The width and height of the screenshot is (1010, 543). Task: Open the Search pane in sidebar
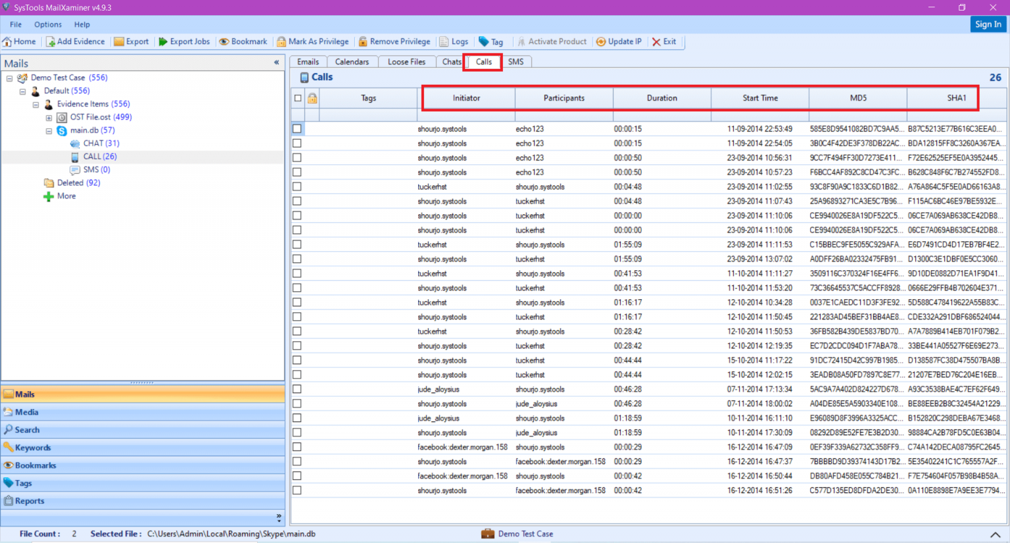coord(143,430)
